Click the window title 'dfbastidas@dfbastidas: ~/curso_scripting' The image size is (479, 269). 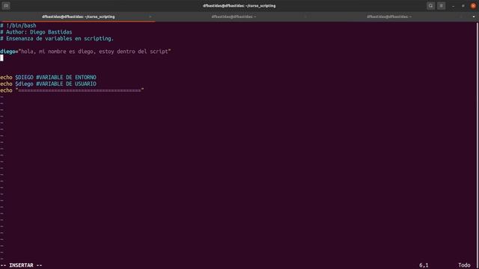pos(239,6)
